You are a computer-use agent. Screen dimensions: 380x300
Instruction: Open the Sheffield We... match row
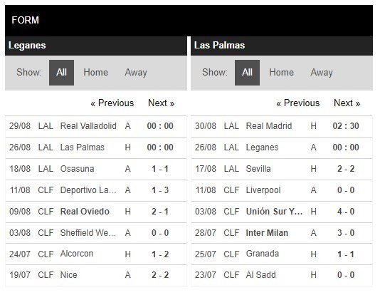(x=96, y=233)
